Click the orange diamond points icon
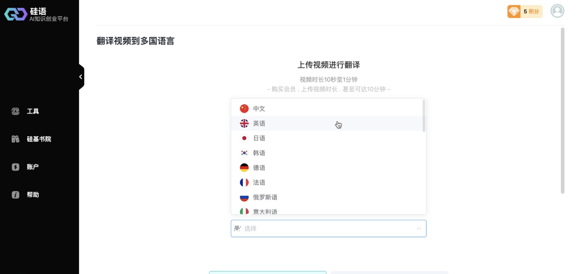The height and width of the screenshot is (274, 582). [514, 11]
